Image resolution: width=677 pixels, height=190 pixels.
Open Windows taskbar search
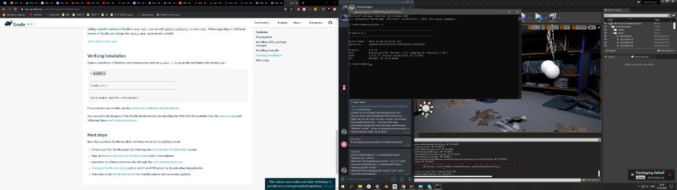(x=351, y=186)
